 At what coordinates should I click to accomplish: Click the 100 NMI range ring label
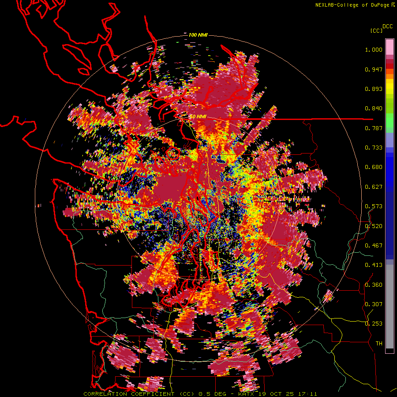point(198,35)
